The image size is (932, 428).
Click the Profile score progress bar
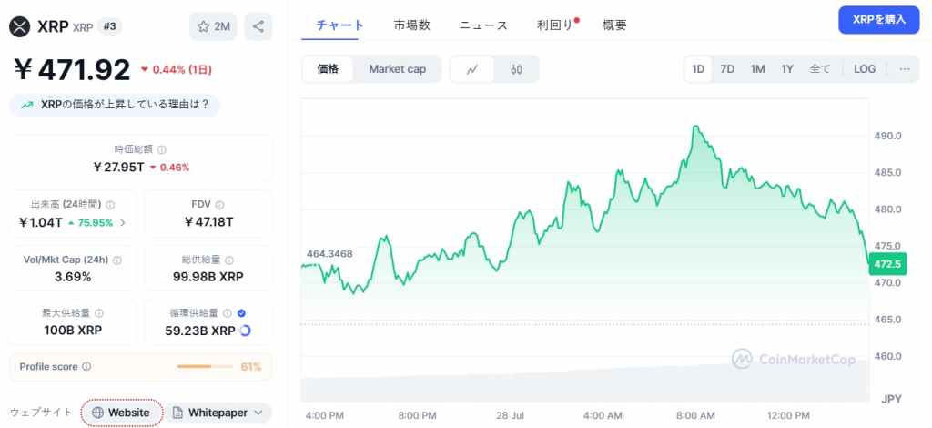tap(206, 366)
